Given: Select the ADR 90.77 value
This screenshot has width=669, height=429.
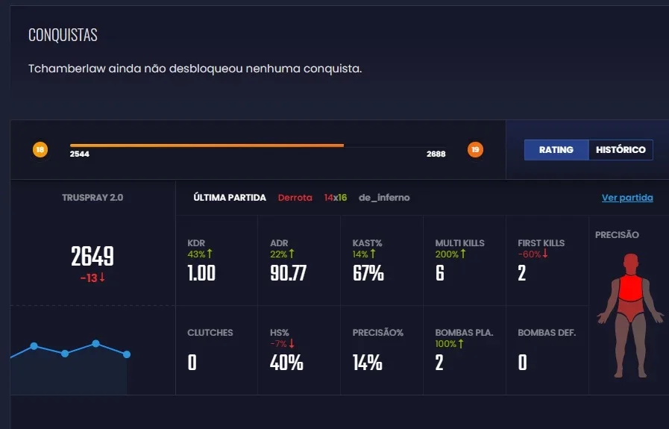Looking at the screenshot, I should tap(289, 273).
